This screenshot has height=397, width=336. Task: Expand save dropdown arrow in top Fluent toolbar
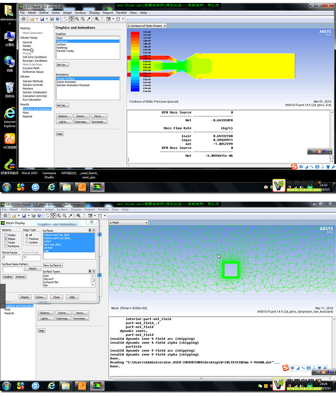click(x=47, y=19)
